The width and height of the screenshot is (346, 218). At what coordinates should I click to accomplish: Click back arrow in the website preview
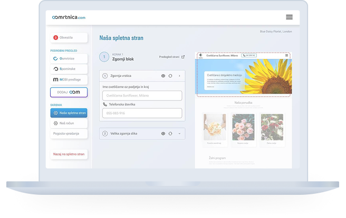coord(200,55)
